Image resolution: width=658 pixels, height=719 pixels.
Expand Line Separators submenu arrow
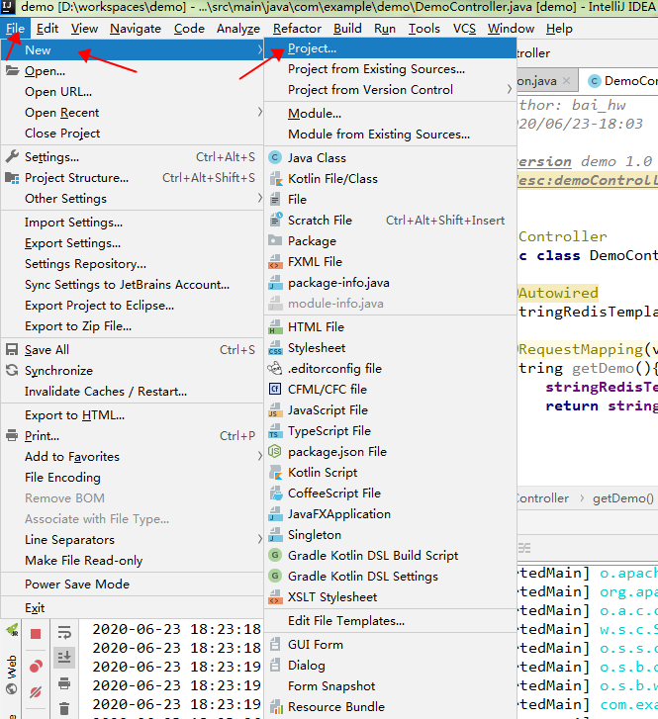click(260, 539)
